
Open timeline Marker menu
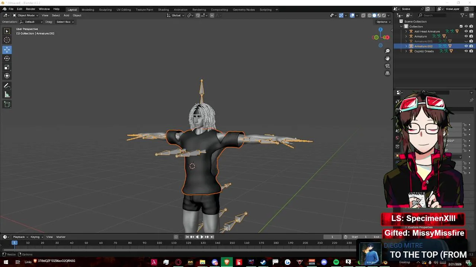[61, 237]
